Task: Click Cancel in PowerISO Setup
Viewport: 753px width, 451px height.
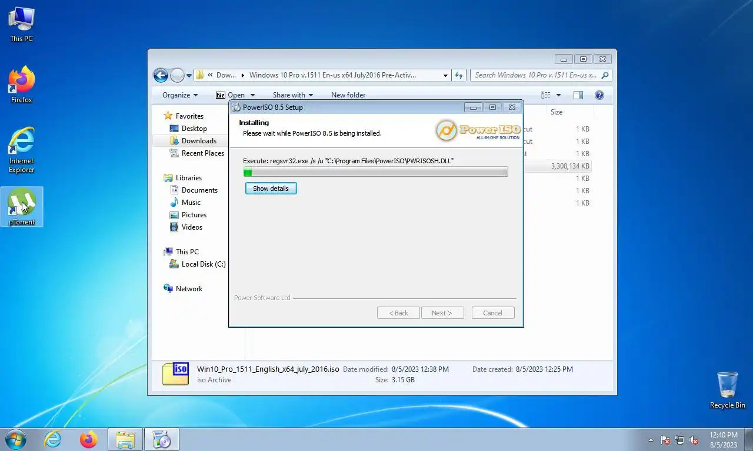Action: [493, 313]
